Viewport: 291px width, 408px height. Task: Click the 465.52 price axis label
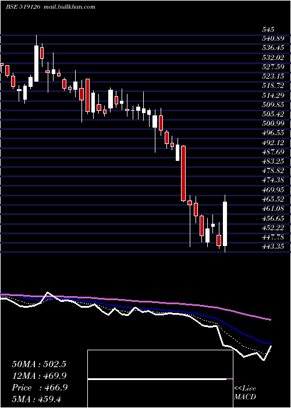tap(273, 199)
